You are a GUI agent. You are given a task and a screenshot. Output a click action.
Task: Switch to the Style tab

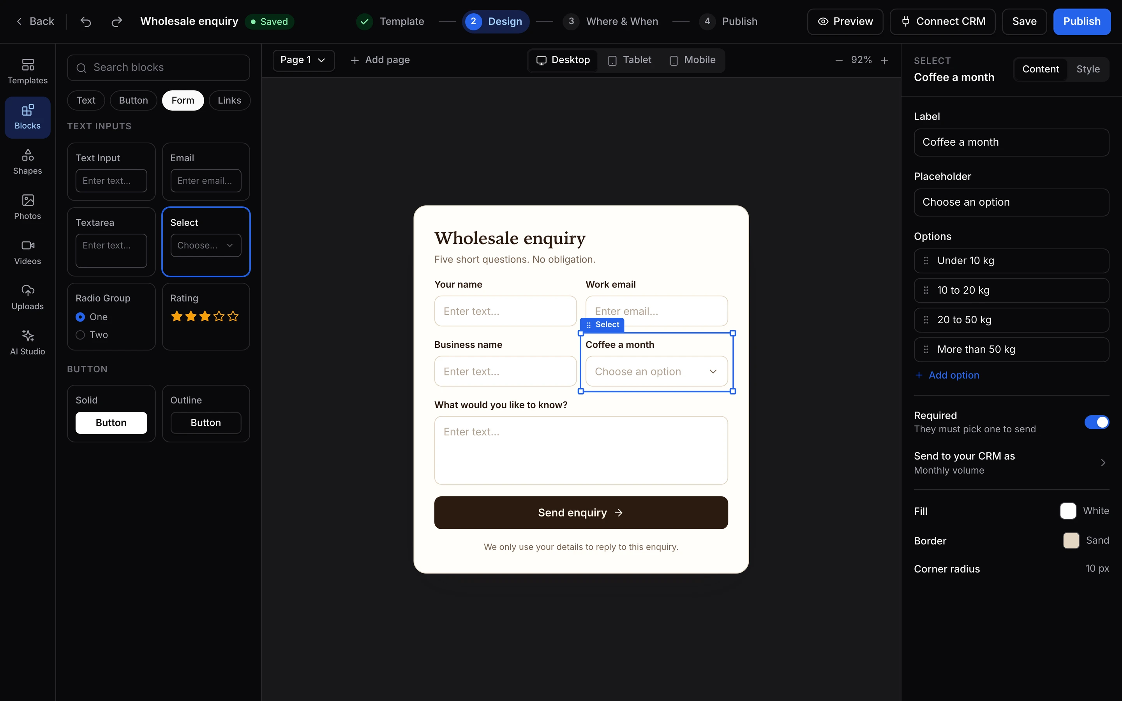(x=1088, y=69)
